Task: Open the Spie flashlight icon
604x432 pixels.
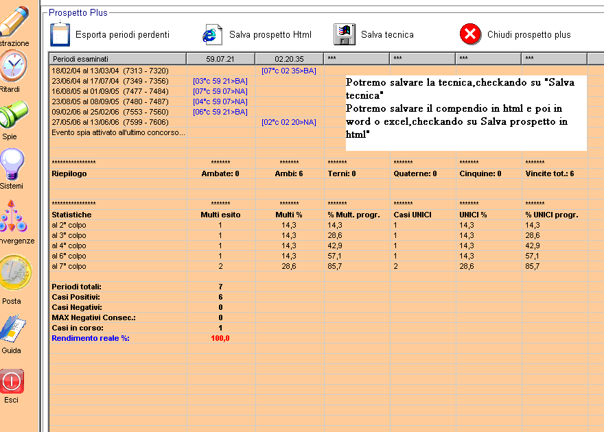Action: [x=13, y=115]
